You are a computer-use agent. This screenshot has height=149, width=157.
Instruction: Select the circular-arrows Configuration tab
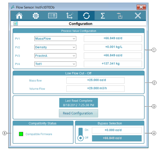click(86, 16)
